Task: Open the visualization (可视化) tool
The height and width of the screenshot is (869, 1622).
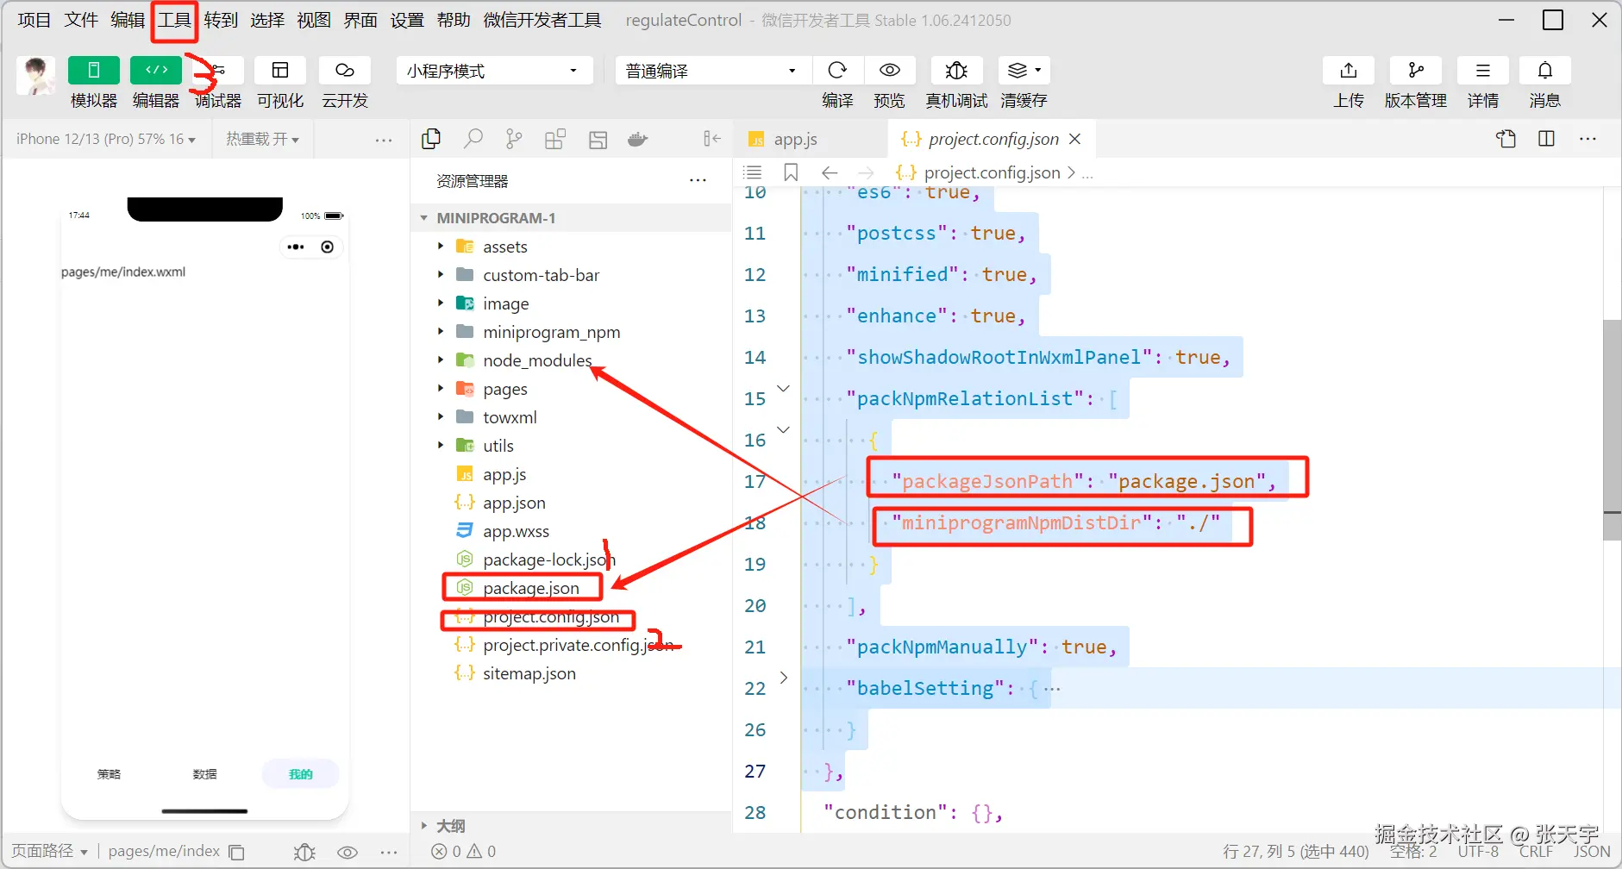Action: [280, 71]
